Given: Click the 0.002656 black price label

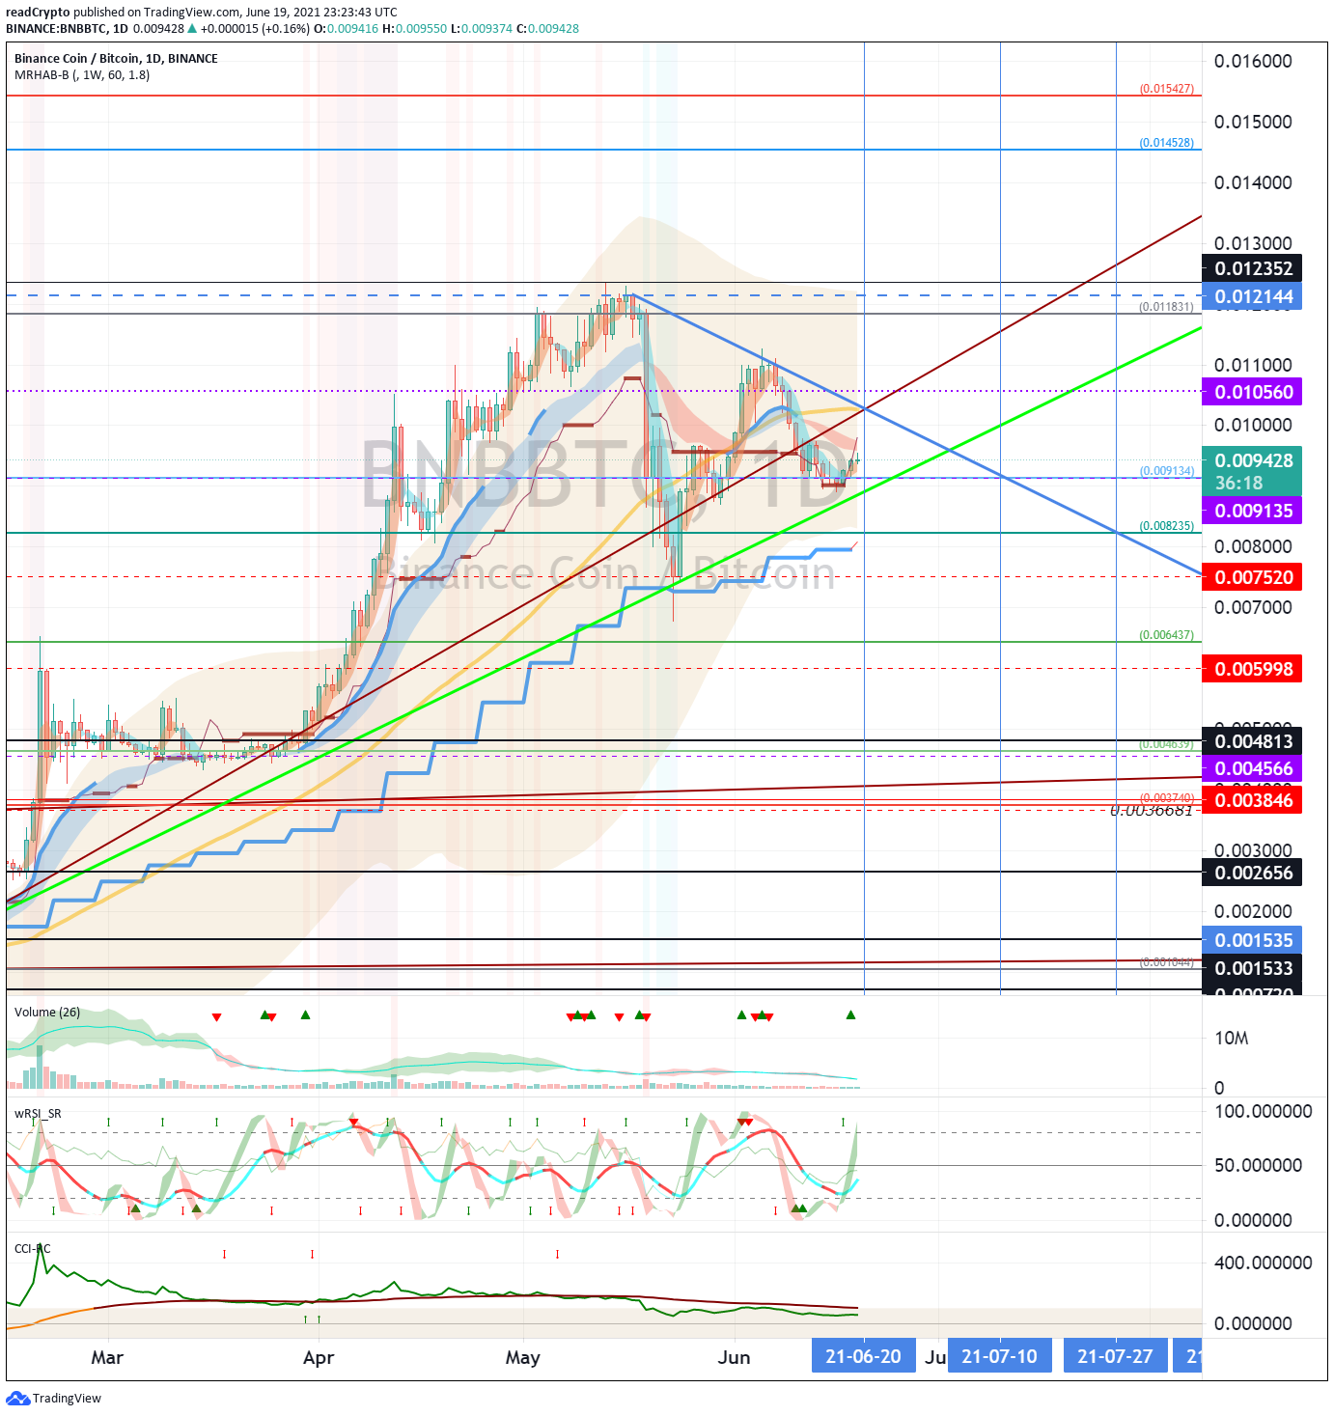Looking at the screenshot, I should (x=1252, y=873).
